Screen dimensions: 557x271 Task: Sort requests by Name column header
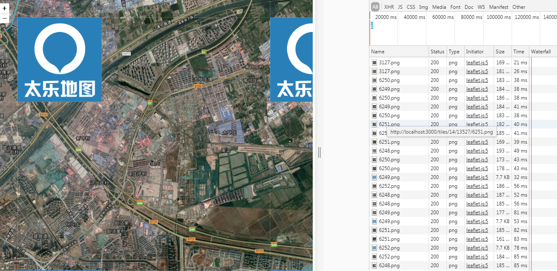click(x=399, y=52)
